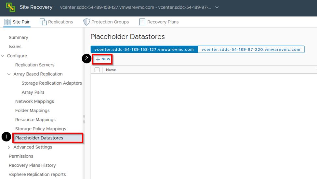
Task: Open Resource Mappings
Action: 35,120
